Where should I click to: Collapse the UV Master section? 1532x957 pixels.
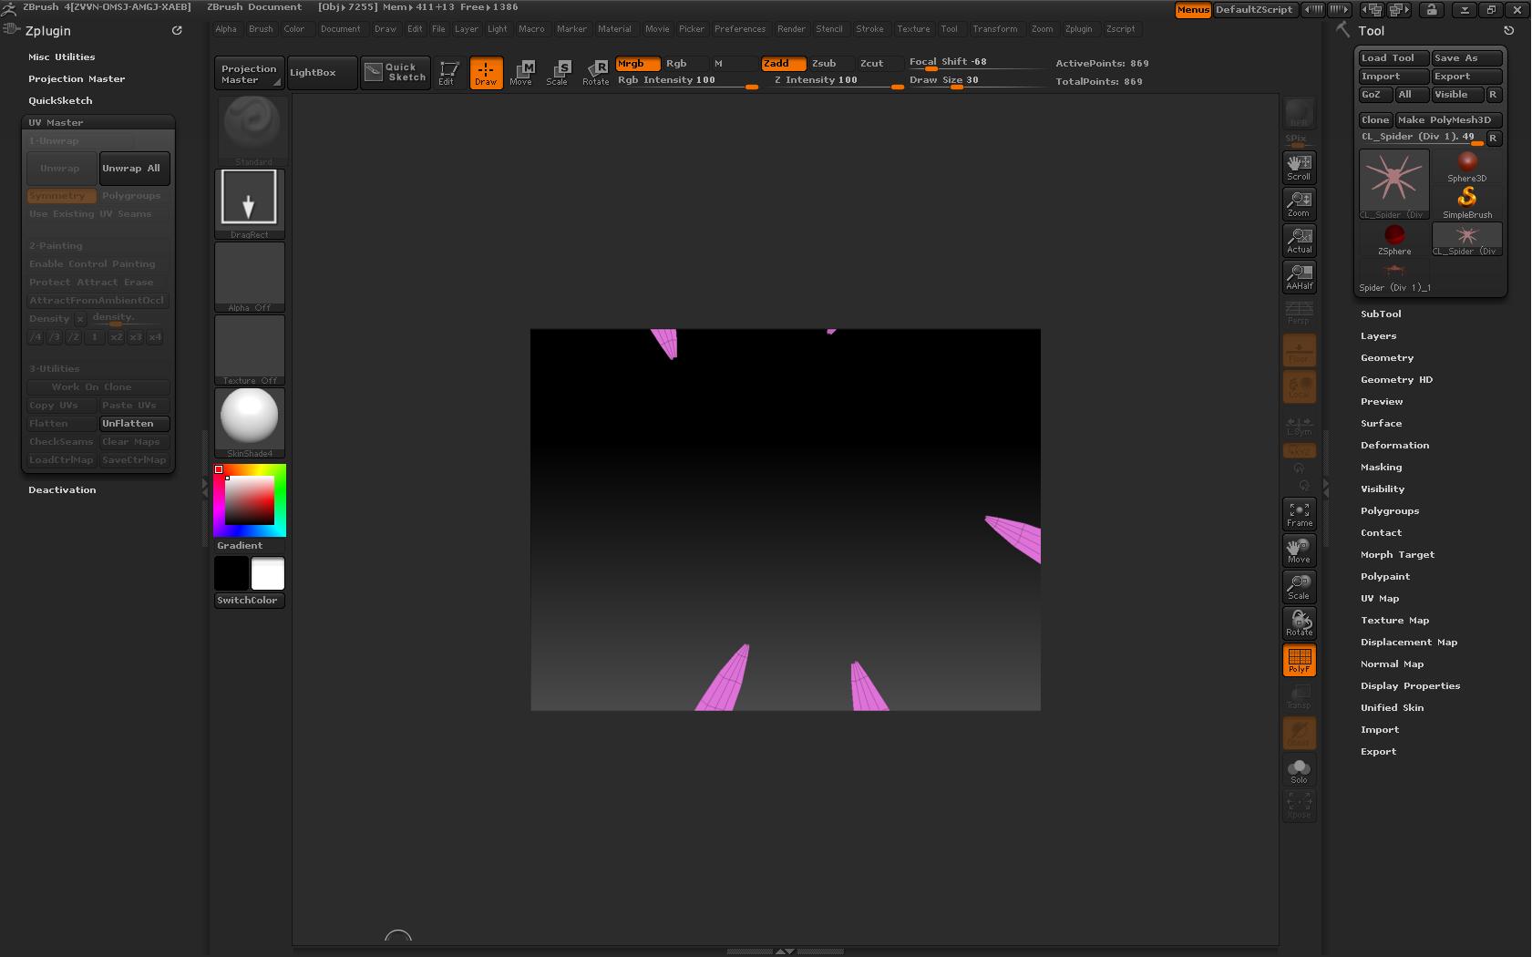point(56,122)
